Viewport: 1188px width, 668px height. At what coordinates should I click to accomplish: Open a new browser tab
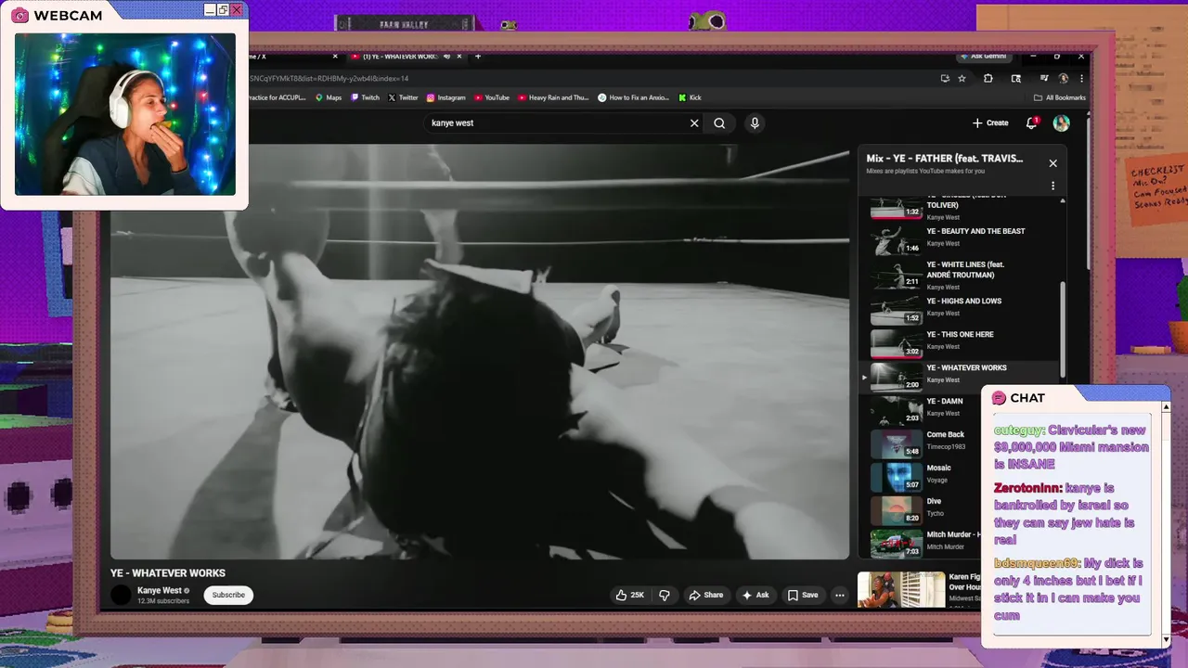478,57
